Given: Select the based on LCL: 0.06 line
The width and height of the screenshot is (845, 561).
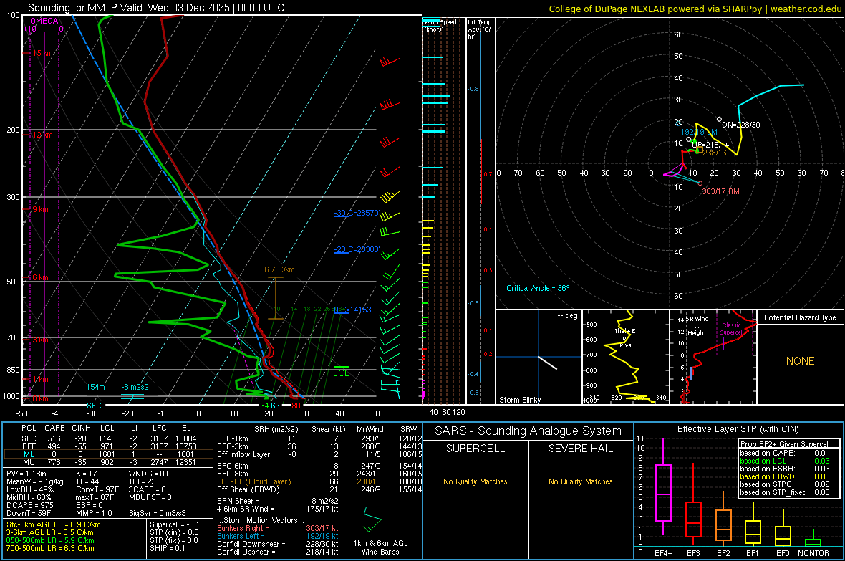Looking at the screenshot, I should (x=785, y=461).
